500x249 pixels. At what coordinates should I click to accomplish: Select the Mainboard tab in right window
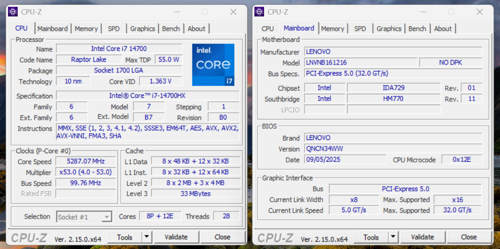[x=299, y=28]
